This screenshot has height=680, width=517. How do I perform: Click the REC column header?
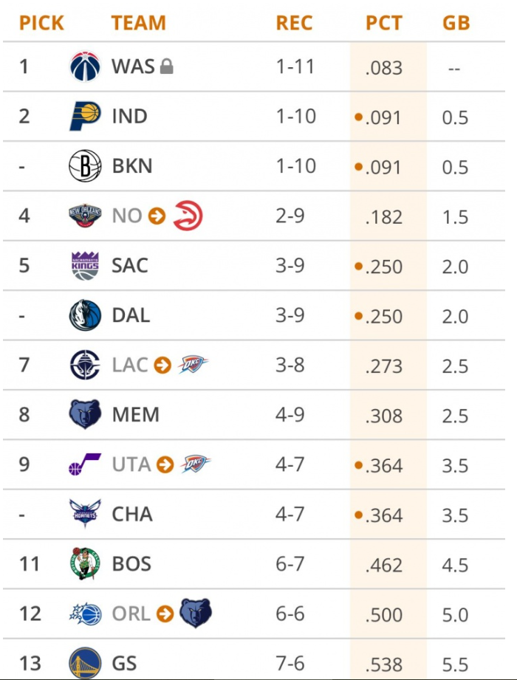coord(295,23)
